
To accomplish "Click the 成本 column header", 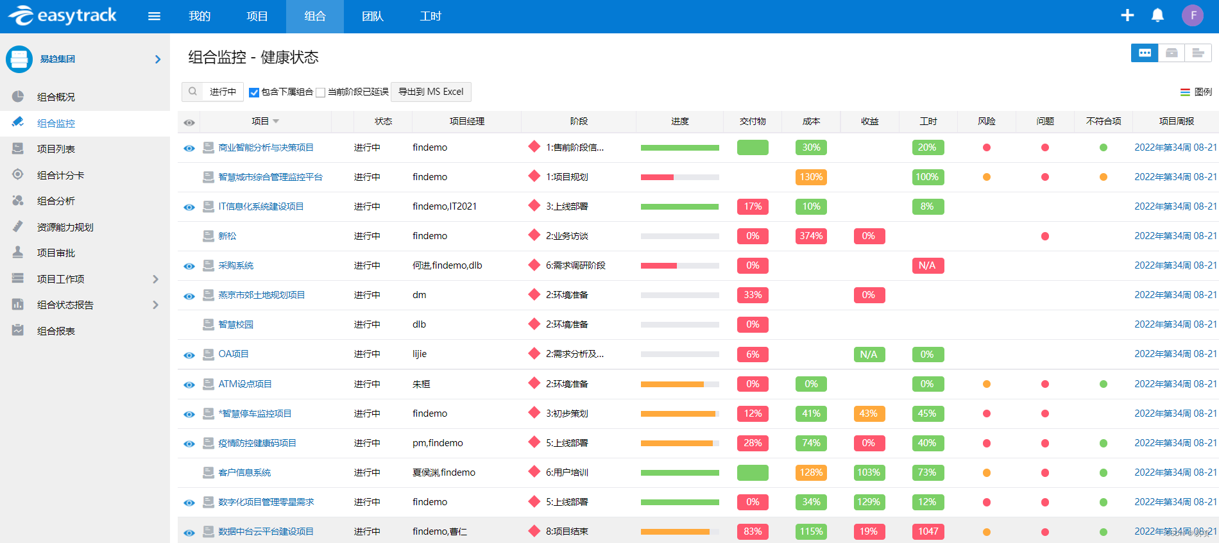I will [x=812, y=121].
